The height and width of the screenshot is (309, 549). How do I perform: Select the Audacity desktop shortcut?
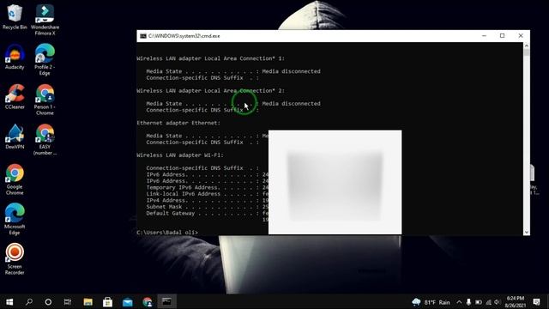[15, 57]
